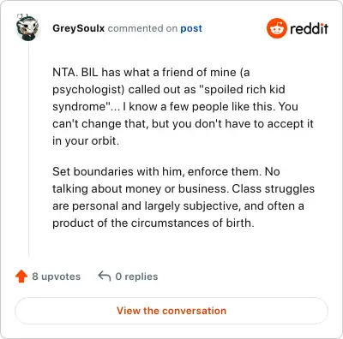Click the "Set boundaries with him" sentence
The image size is (343, 339).
click(x=117, y=171)
